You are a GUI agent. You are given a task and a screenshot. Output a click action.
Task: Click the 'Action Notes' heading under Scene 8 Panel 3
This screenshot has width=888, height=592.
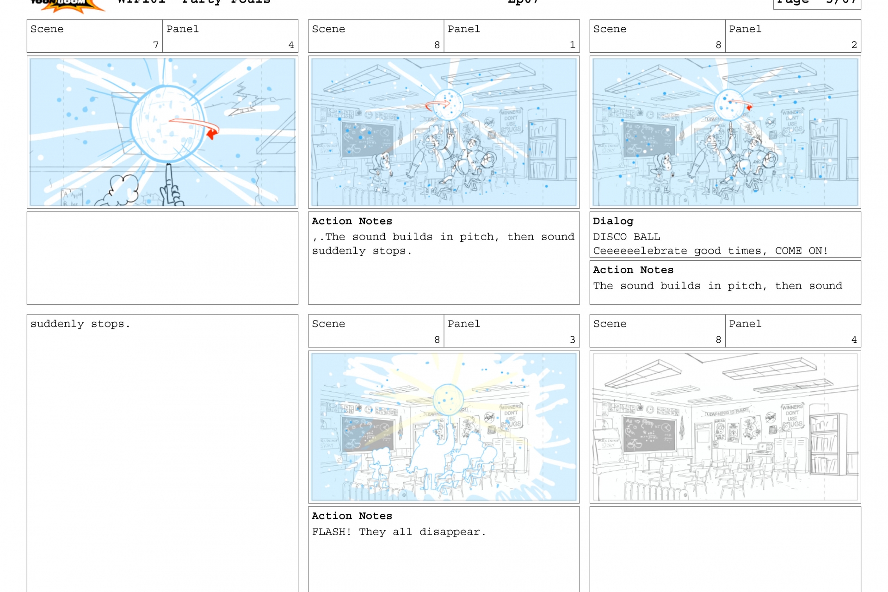tap(351, 516)
